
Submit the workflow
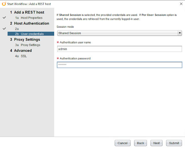tap(174, 143)
